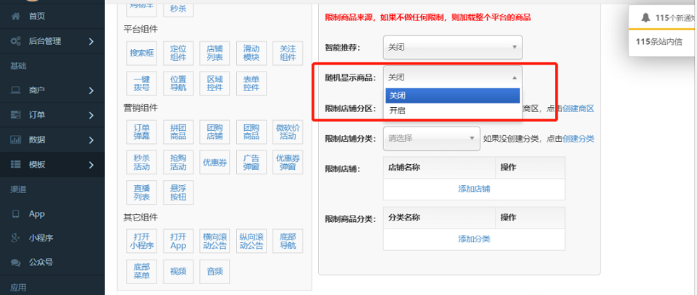
Task: Click the gears icon for 后台管理
Action: (x=15, y=41)
